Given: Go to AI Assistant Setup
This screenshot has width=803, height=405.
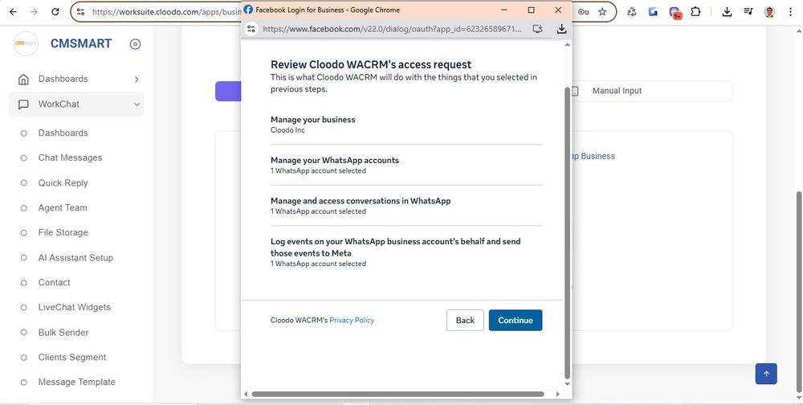Looking at the screenshot, I should [x=75, y=258].
